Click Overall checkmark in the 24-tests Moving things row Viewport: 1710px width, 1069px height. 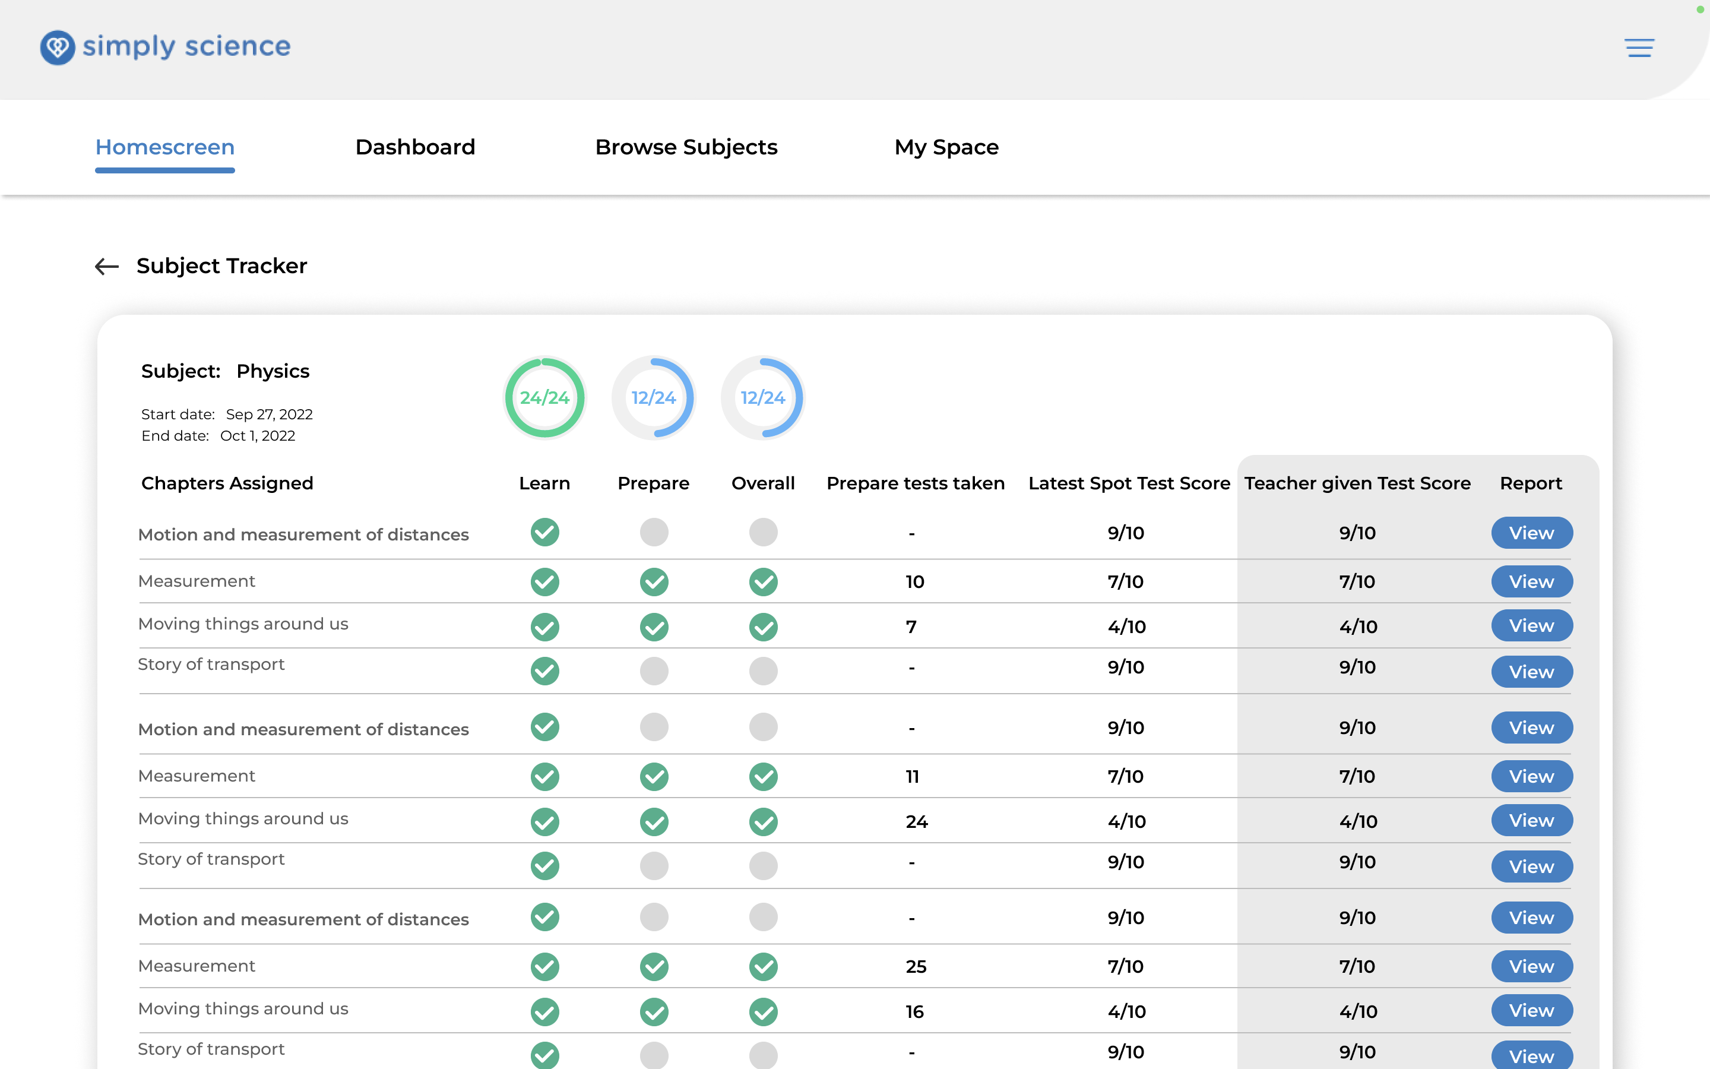[x=763, y=821]
